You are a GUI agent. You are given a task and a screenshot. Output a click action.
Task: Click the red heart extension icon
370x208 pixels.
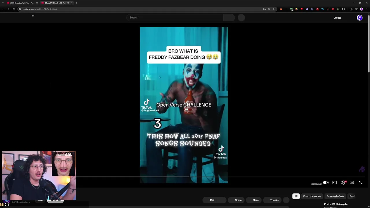[x=302, y=9]
